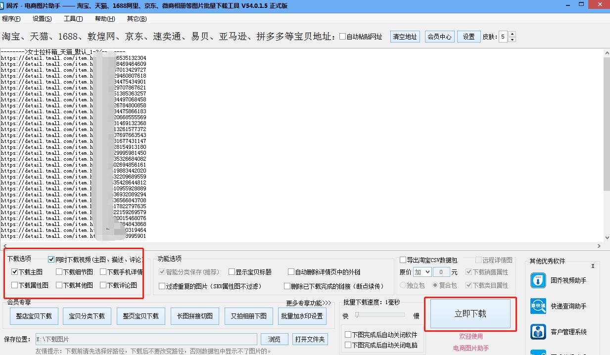Open the 设置(S) menu
This screenshot has height=355, width=610.
[42, 18]
